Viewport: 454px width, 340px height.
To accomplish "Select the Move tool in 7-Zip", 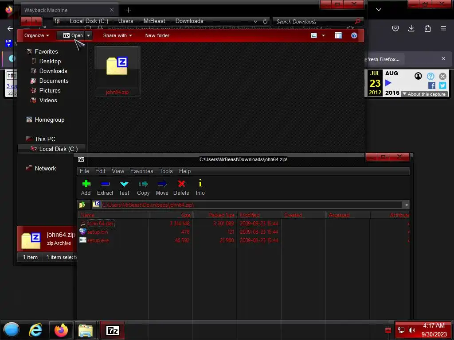I will pyautogui.click(x=162, y=188).
